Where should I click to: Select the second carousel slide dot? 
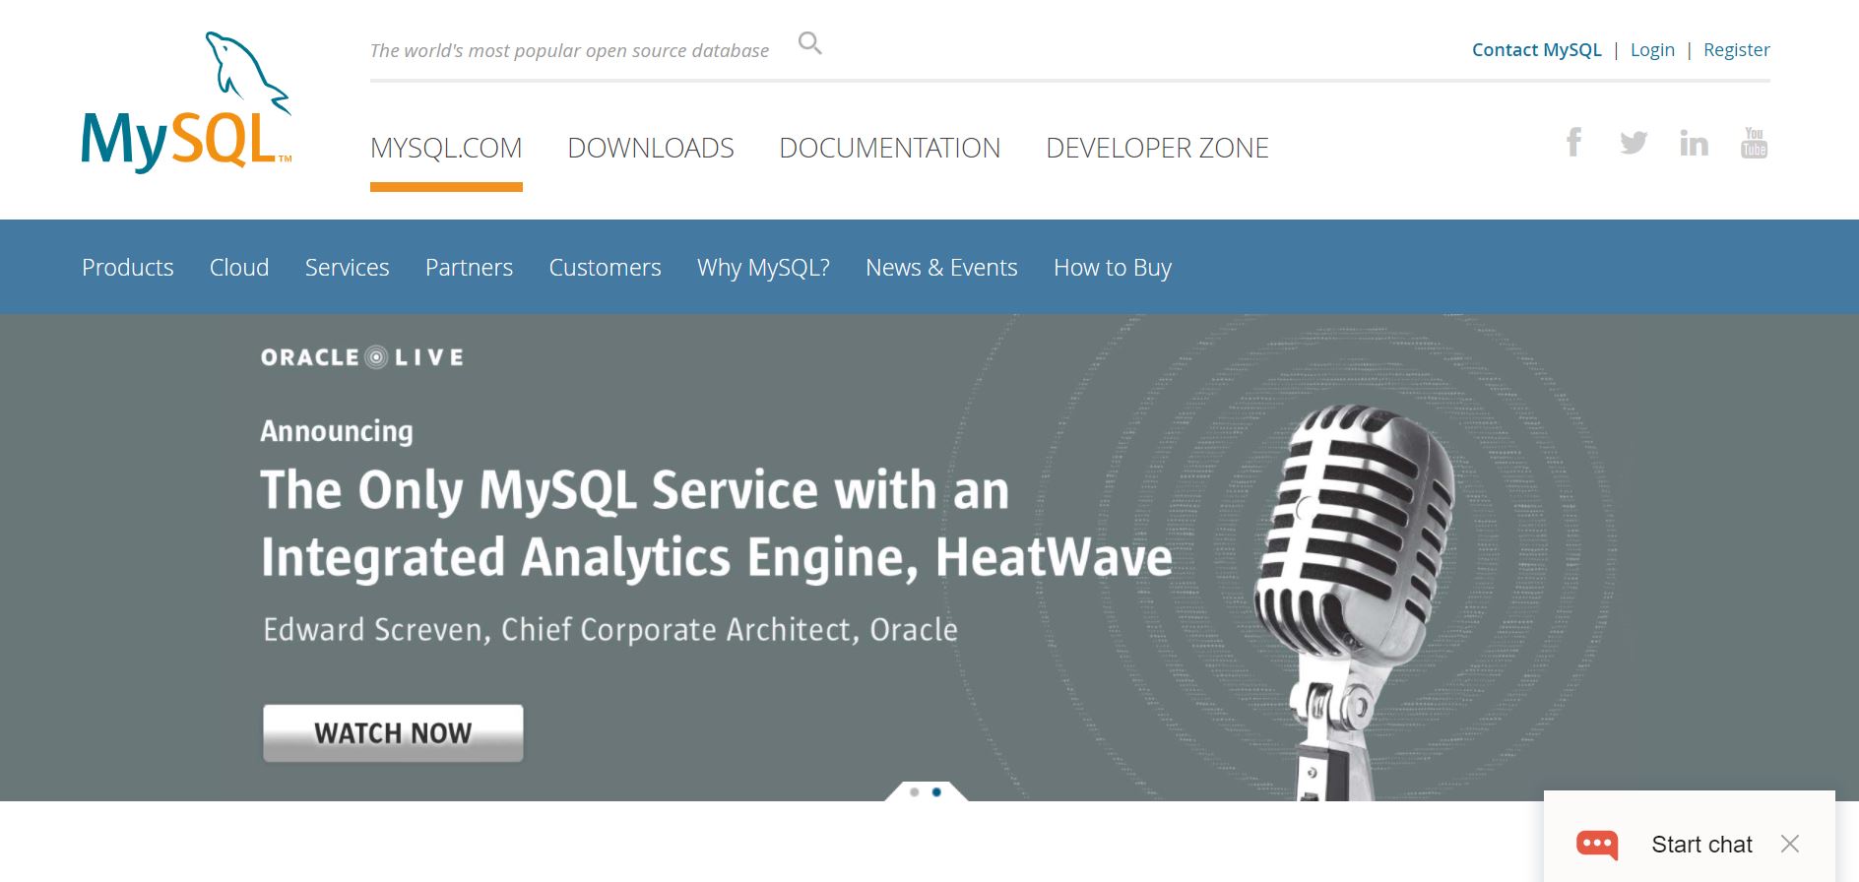tap(936, 791)
